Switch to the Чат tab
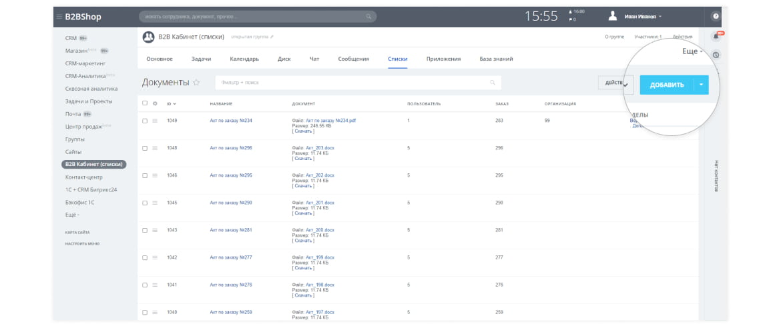This screenshot has height=328, width=781. point(314,59)
